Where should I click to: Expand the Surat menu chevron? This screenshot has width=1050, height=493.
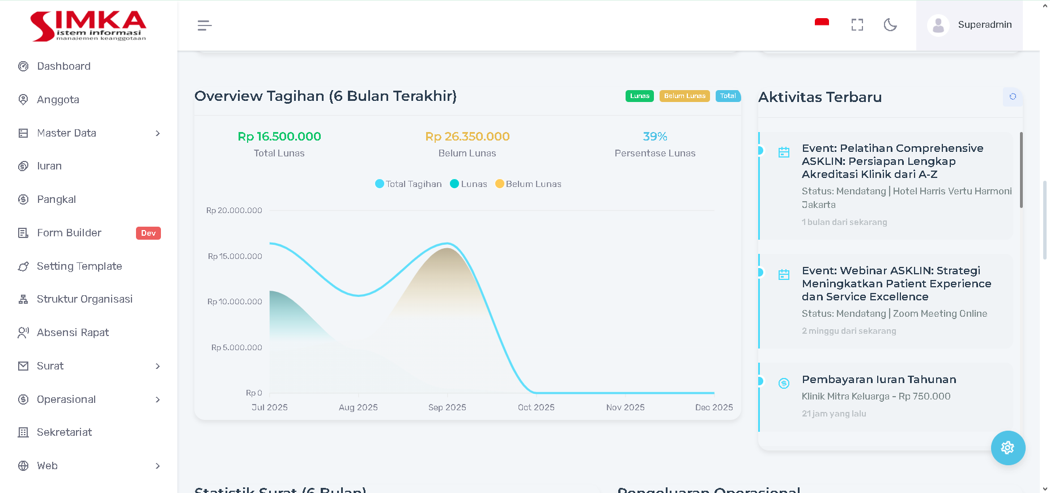(158, 367)
